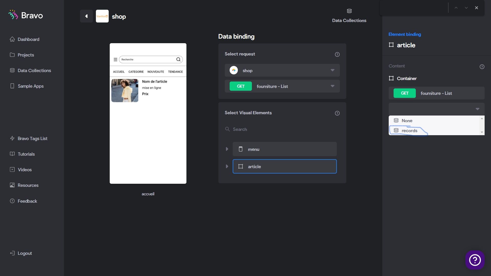Expand the article element tree node
Viewport: 491px width, 276px height.
[x=227, y=166]
